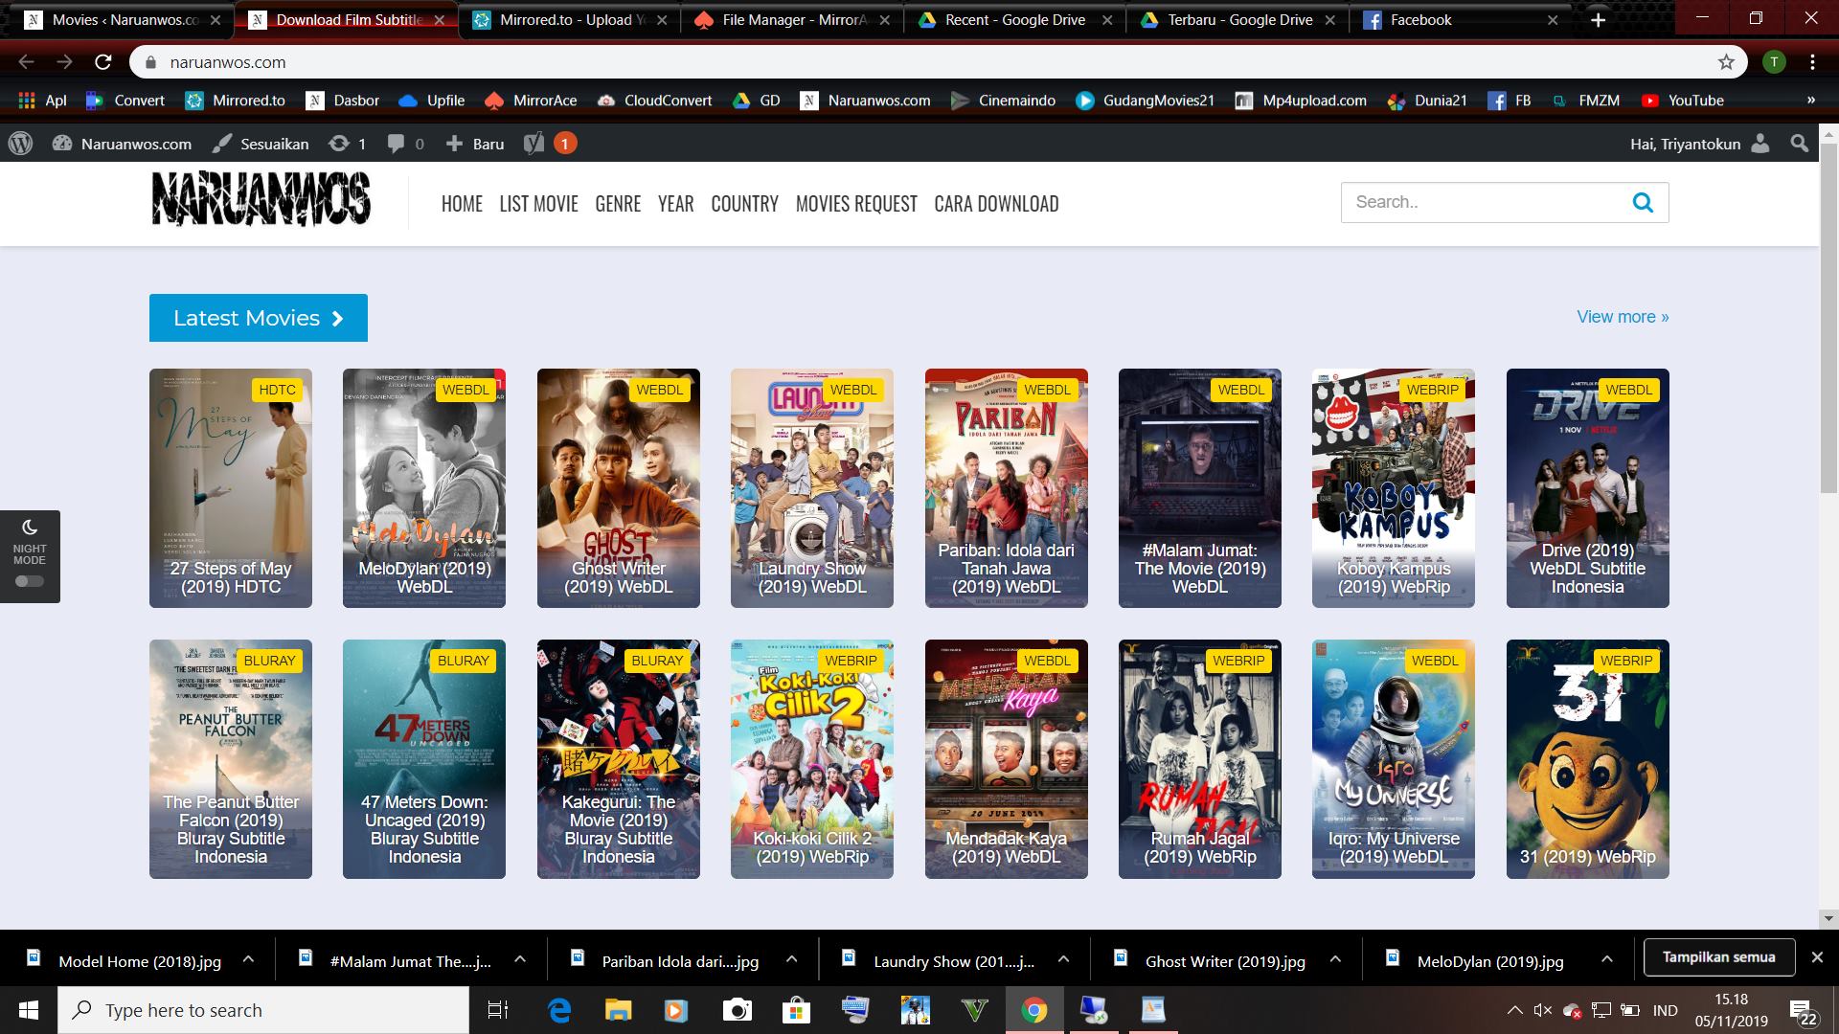
Task: Open the Chrome profile avatar
Action: tap(1774, 62)
